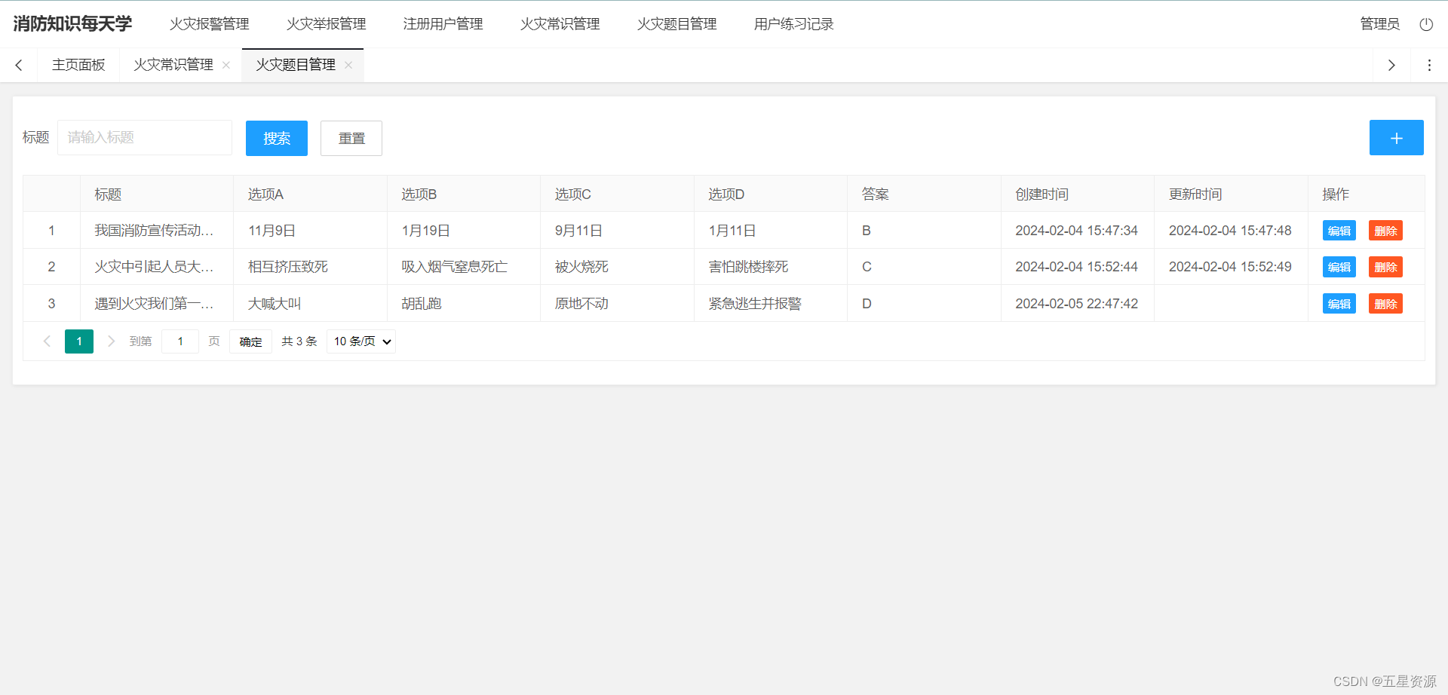Click the 重置 button
Viewport: 1448px width, 695px height.
coord(351,139)
